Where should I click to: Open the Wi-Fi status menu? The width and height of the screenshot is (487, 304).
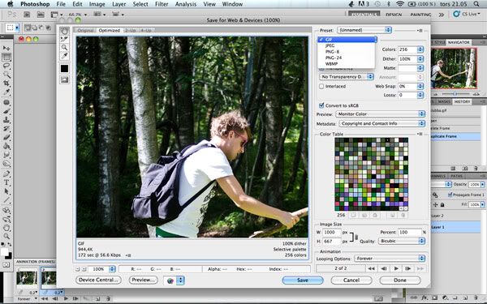point(400,4)
